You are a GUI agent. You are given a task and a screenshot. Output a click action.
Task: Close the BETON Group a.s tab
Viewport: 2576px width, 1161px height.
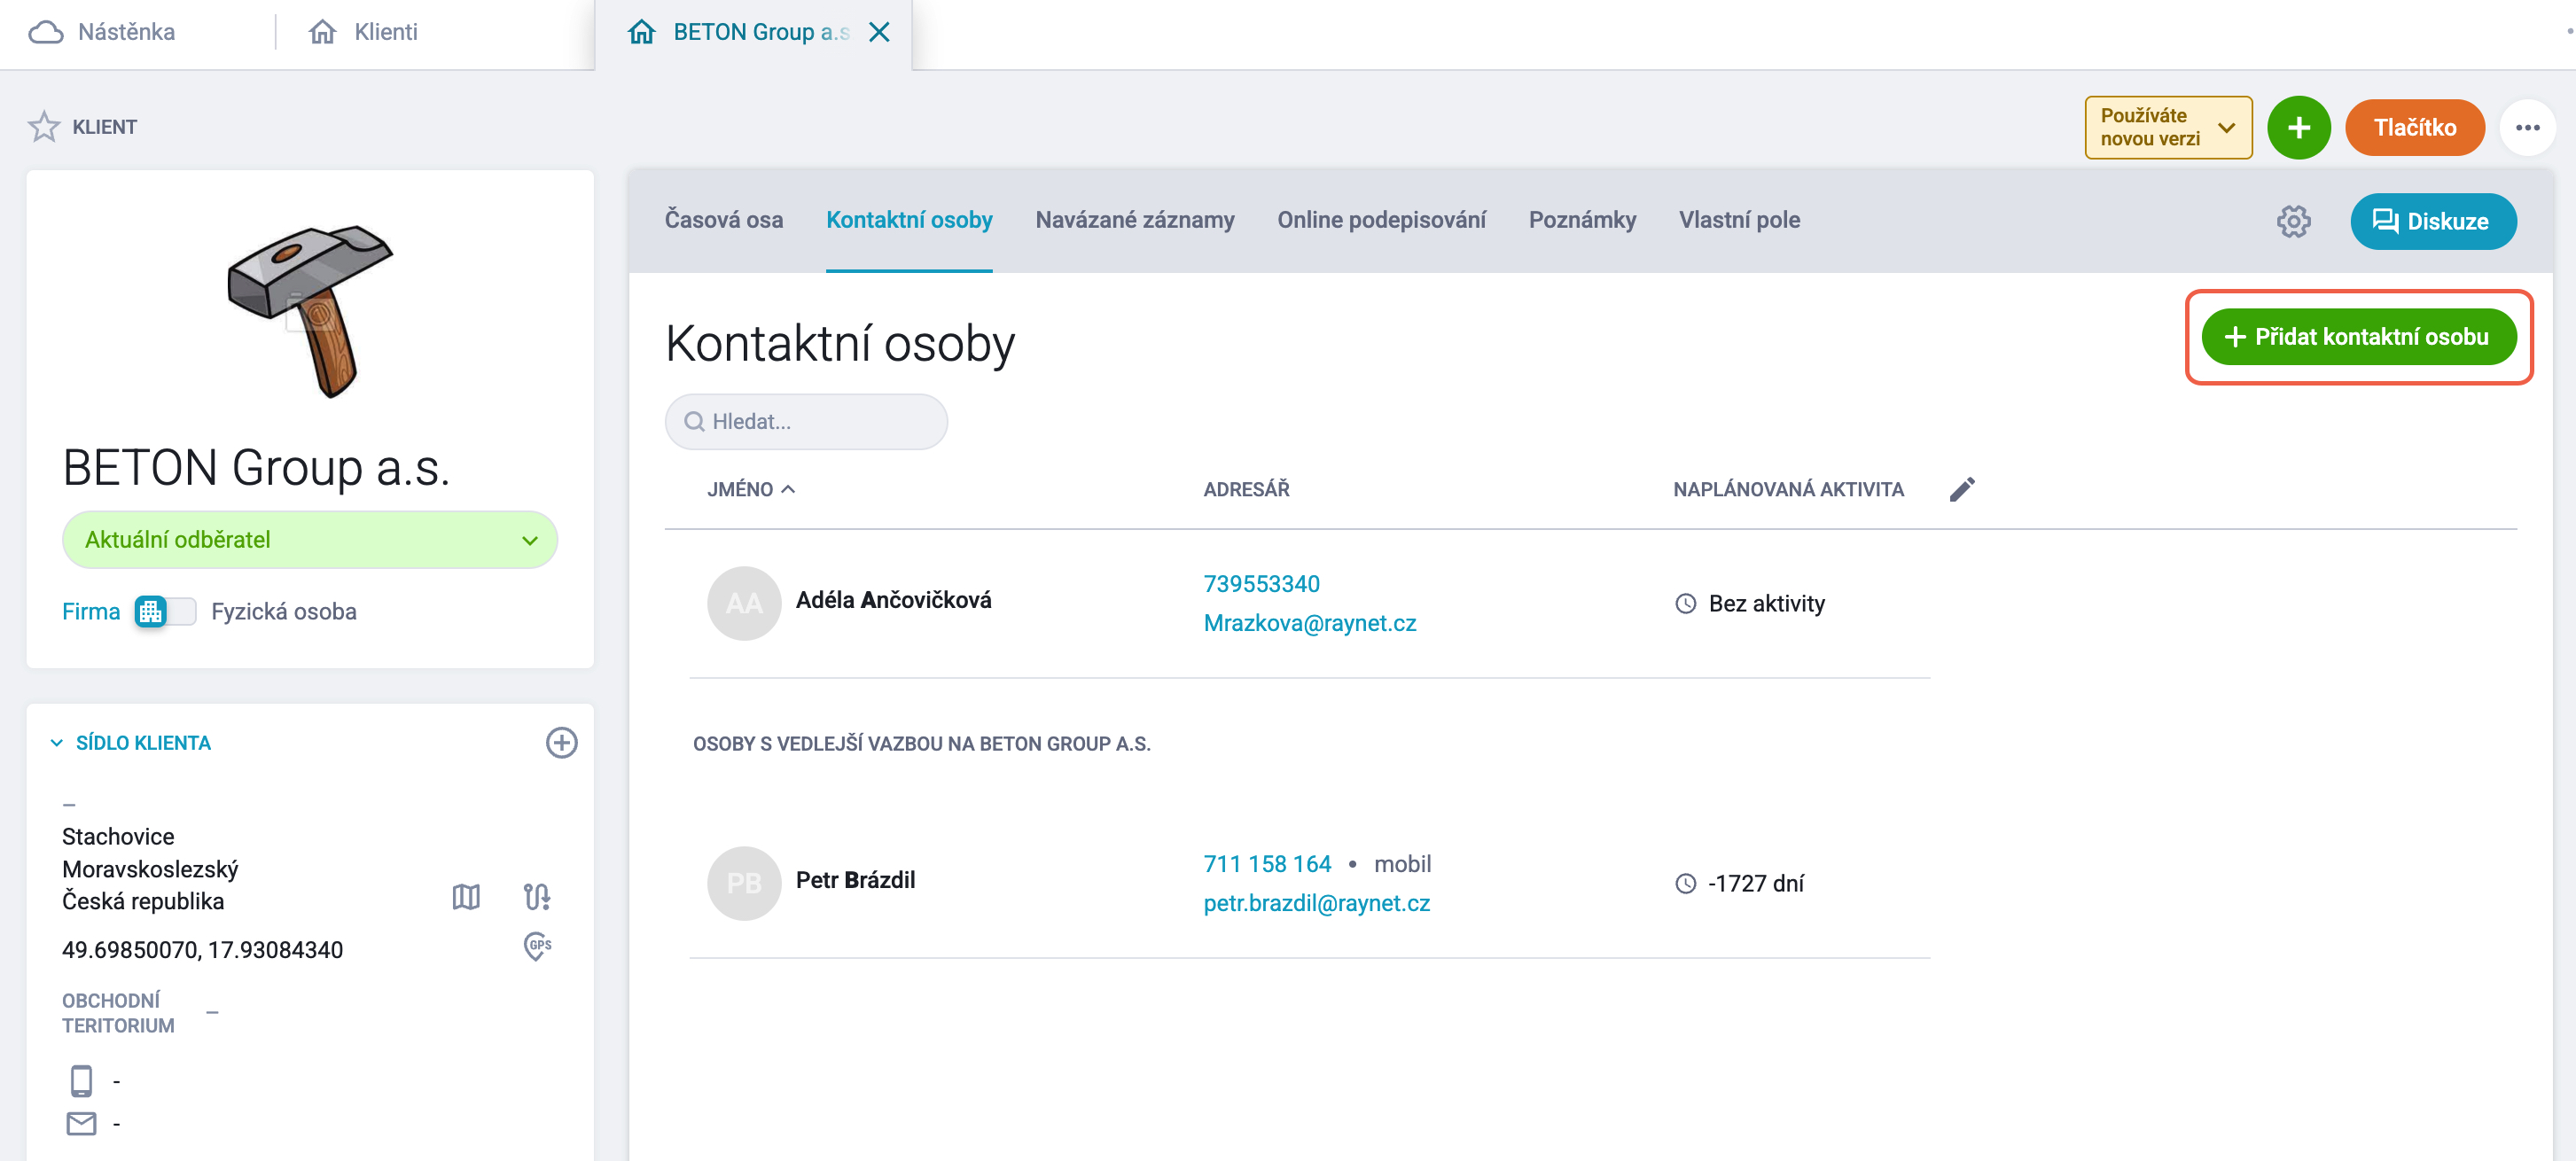point(879,32)
